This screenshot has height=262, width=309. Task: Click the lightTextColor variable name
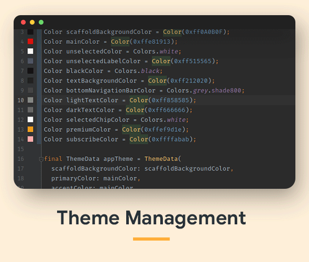point(92,100)
